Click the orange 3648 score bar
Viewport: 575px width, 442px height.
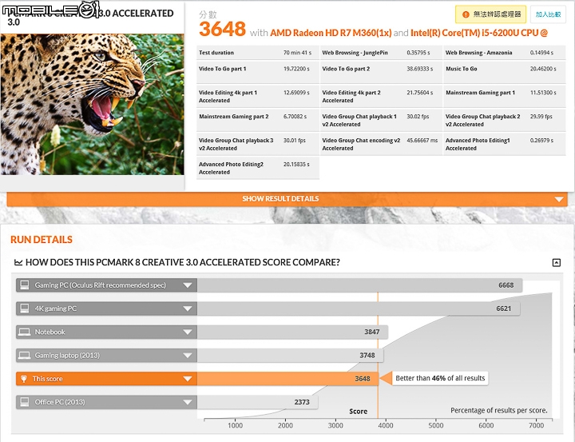click(x=287, y=379)
